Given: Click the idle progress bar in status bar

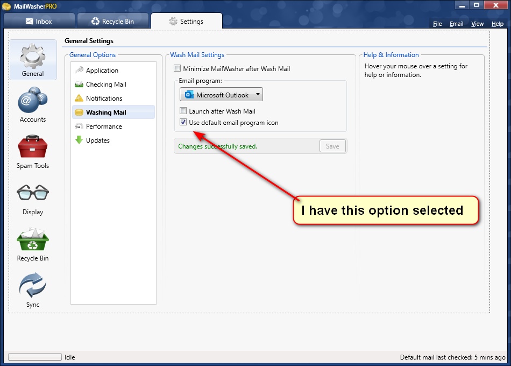Looking at the screenshot, I should [x=35, y=357].
